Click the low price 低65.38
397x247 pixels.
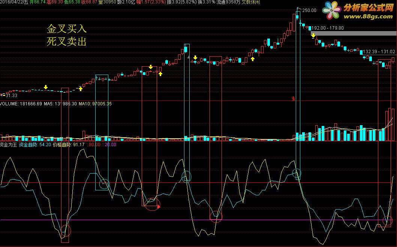72,2
